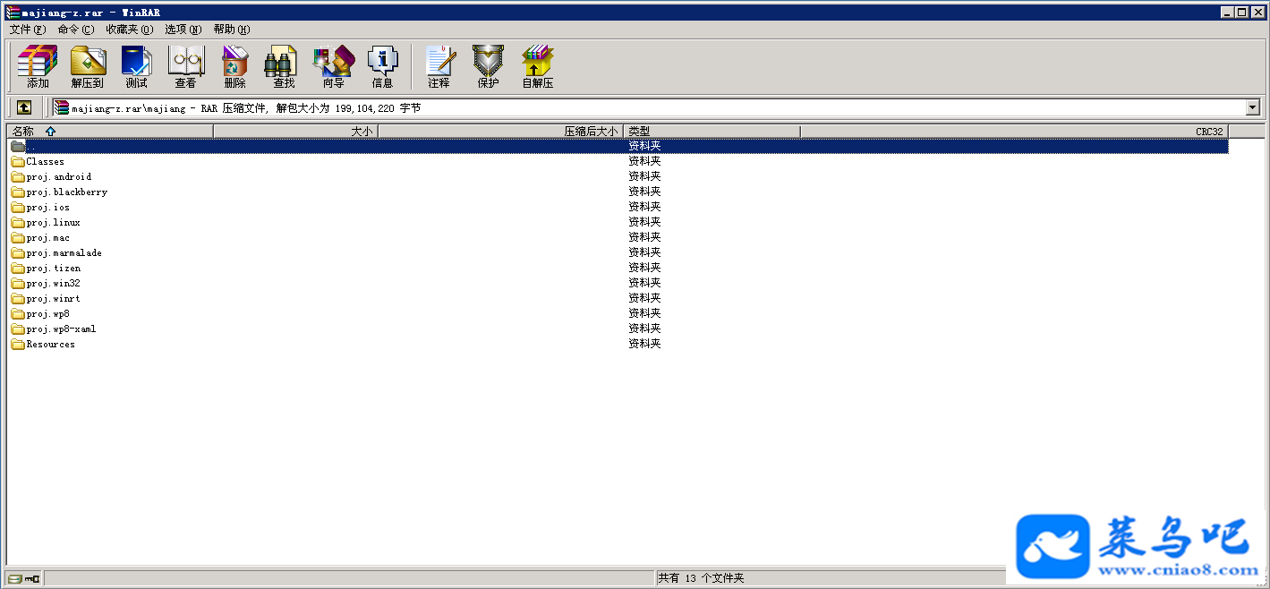Expand the address bar path dropdown

[1253, 107]
